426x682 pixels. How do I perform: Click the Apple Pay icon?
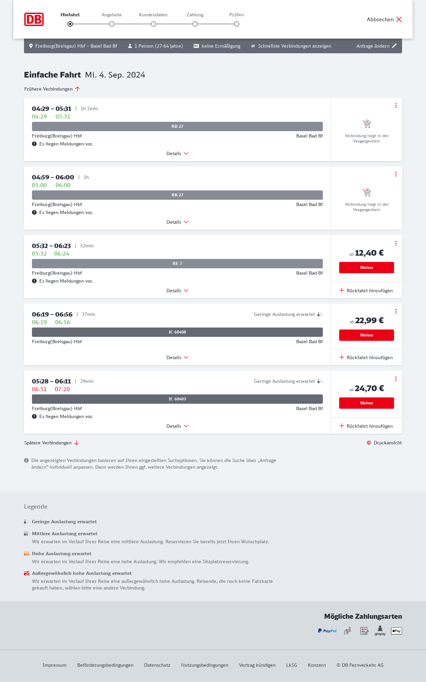point(396,631)
